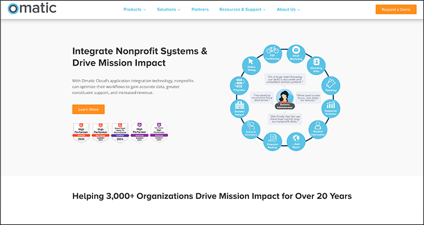Click the Email Marketing circle icon
The height and width of the screenshot is (225, 424).
[x=296, y=54]
